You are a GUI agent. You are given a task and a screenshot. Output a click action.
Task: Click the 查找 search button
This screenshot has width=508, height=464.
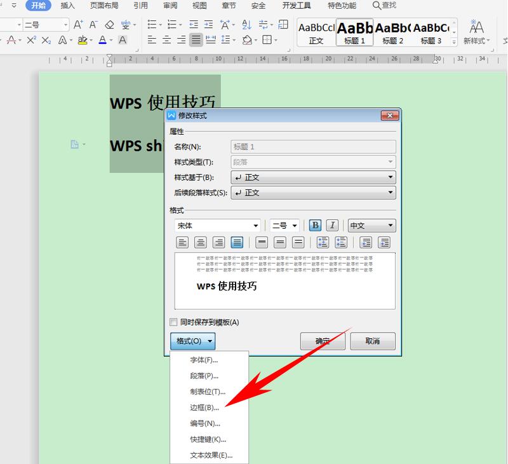[x=385, y=6]
